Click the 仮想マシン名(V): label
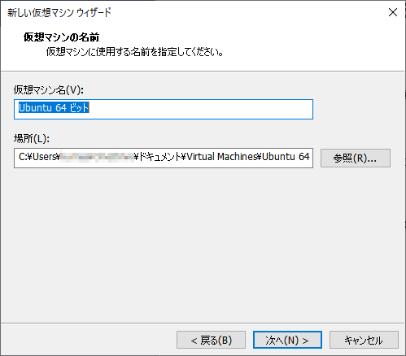The height and width of the screenshot is (356, 406). [49, 89]
